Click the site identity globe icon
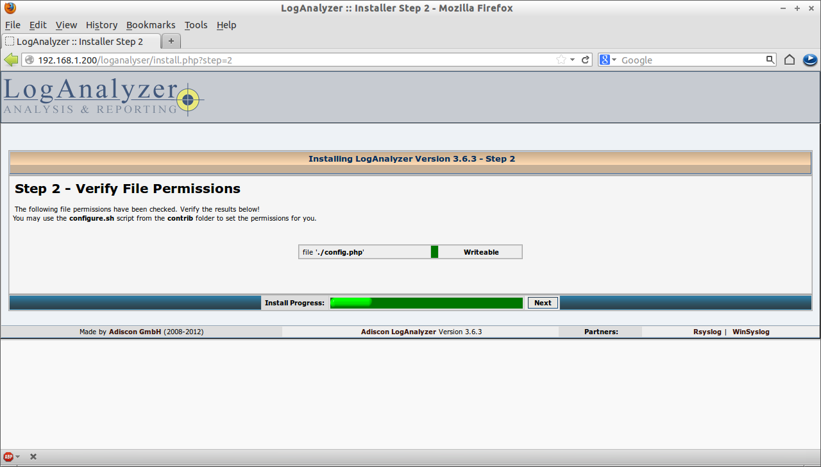821x467 pixels. pyautogui.click(x=30, y=60)
